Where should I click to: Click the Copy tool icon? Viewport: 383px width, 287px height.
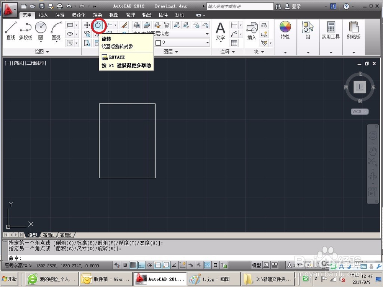pyautogui.click(x=87, y=34)
